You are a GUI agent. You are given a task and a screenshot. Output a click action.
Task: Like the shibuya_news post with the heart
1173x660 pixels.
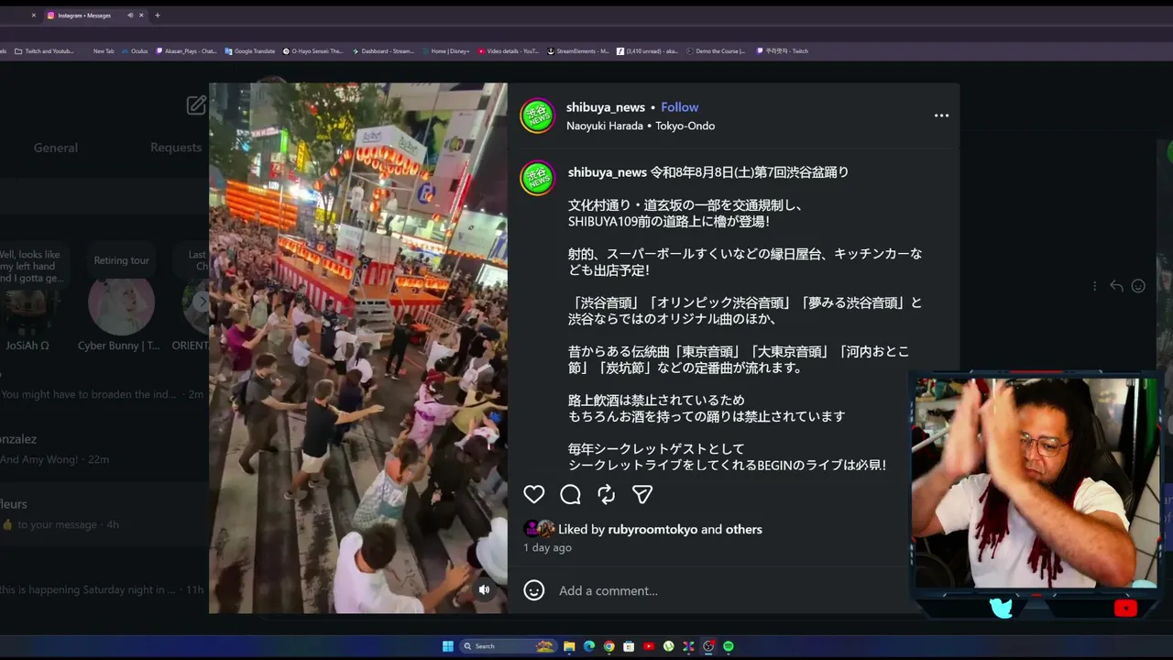pos(534,495)
